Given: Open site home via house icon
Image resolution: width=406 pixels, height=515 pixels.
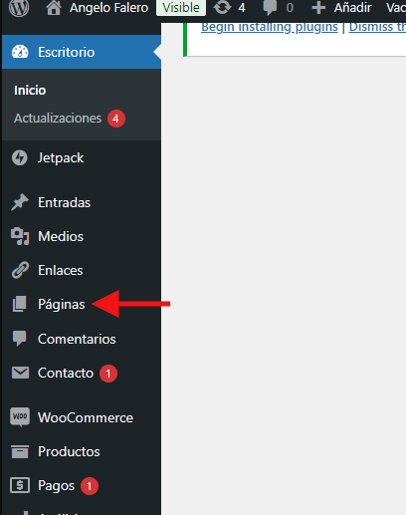Looking at the screenshot, I should [x=54, y=7].
